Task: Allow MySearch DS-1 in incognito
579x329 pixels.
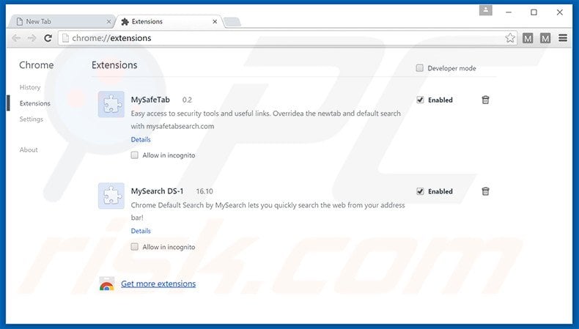Action: [134, 247]
